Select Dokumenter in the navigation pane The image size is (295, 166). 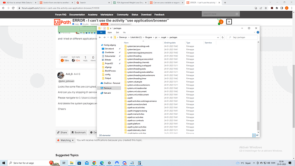110,56
